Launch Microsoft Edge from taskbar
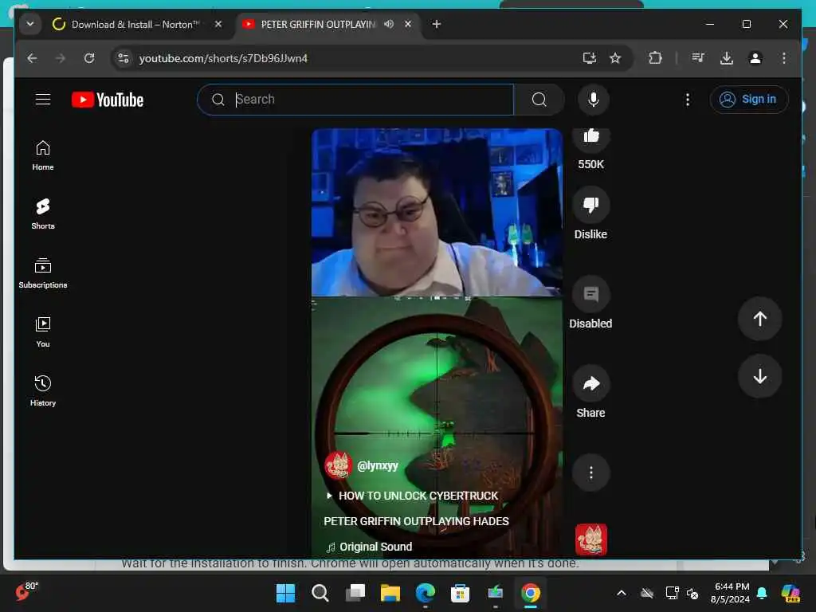 coord(426,593)
